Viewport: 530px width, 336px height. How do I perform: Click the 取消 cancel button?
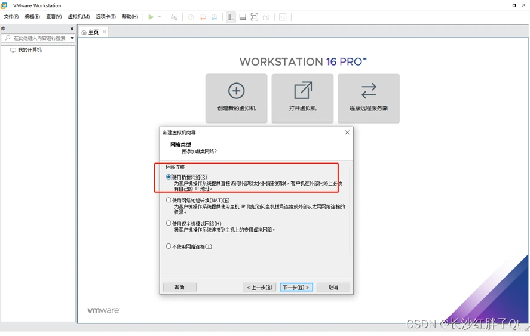point(333,288)
